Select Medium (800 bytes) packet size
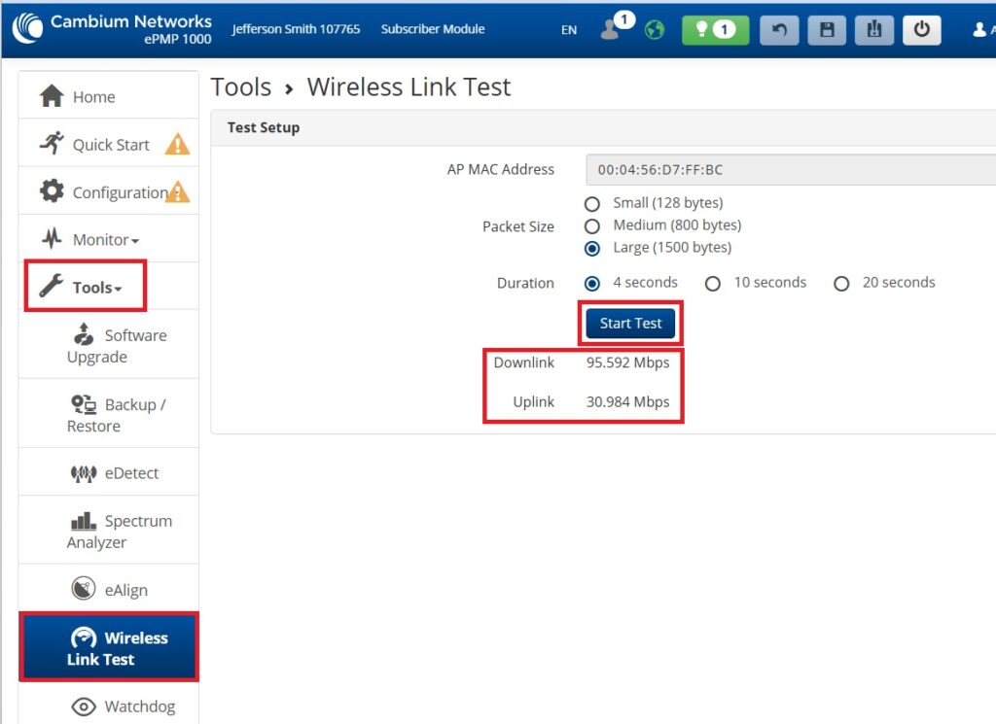Image resolution: width=996 pixels, height=724 pixels. (592, 225)
